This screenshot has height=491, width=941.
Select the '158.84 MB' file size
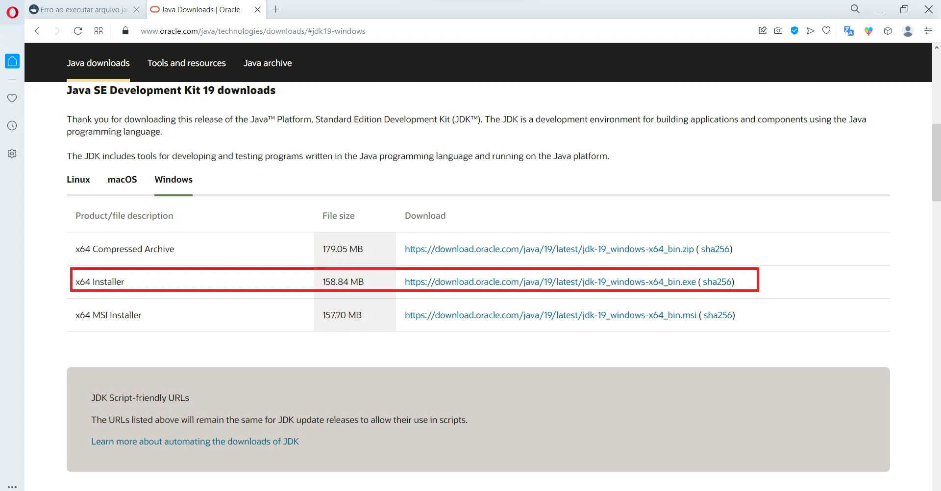pos(343,282)
